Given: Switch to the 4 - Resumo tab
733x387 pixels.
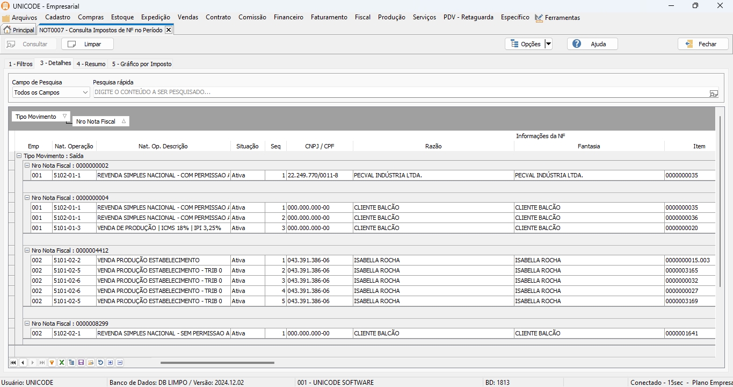Looking at the screenshot, I should point(91,64).
